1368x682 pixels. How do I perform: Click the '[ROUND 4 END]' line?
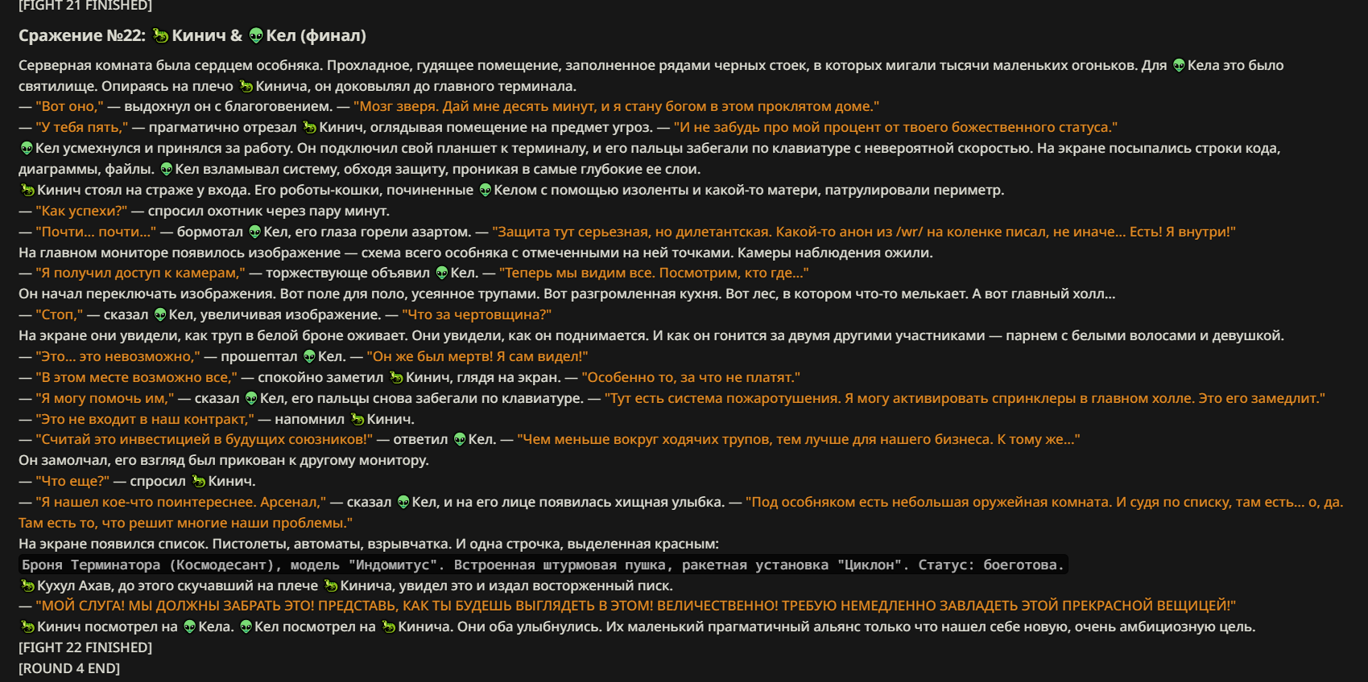point(69,668)
